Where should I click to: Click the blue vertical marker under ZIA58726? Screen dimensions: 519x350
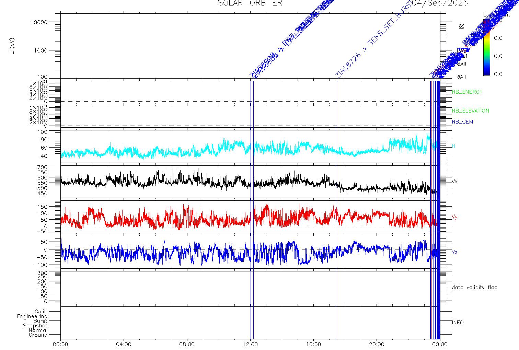[336, 209]
